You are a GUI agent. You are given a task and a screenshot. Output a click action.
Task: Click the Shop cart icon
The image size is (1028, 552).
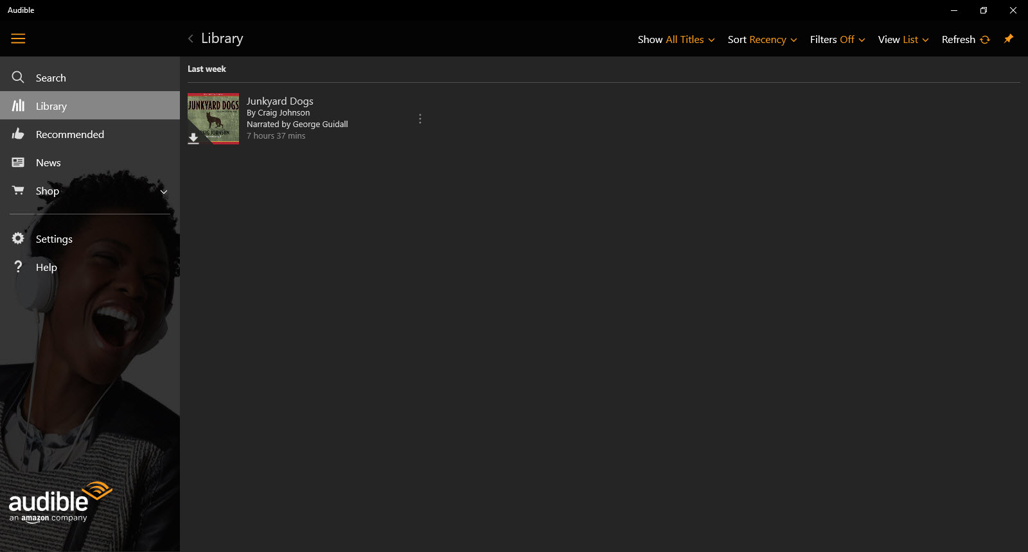click(18, 191)
